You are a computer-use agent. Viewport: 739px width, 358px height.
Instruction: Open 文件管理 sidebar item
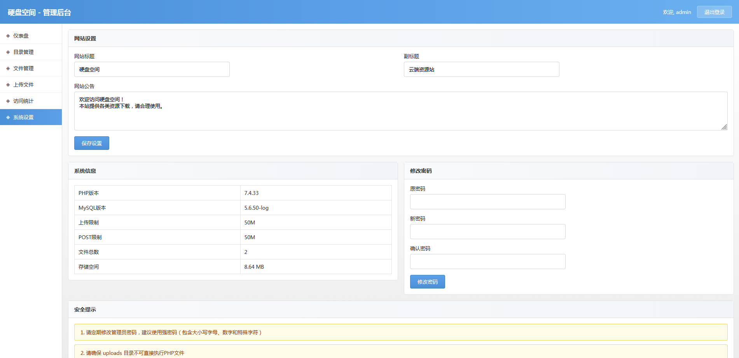pyautogui.click(x=23, y=68)
